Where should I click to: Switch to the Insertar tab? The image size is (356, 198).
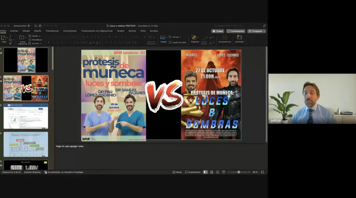[x=14, y=31]
